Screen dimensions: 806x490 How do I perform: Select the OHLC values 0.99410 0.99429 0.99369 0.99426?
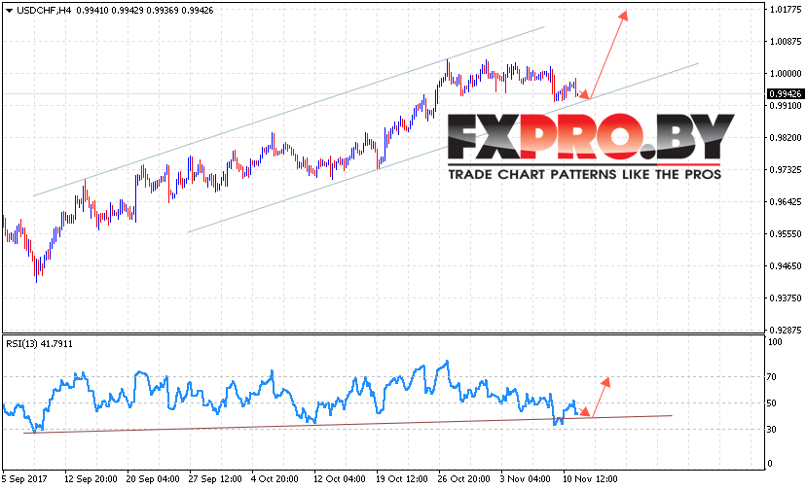pyautogui.click(x=145, y=11)
